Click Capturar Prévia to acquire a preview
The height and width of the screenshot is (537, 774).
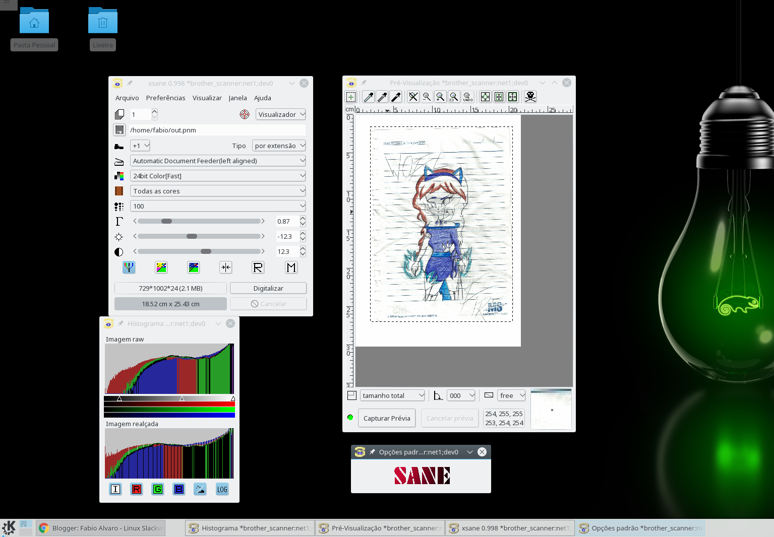[386, 418]
